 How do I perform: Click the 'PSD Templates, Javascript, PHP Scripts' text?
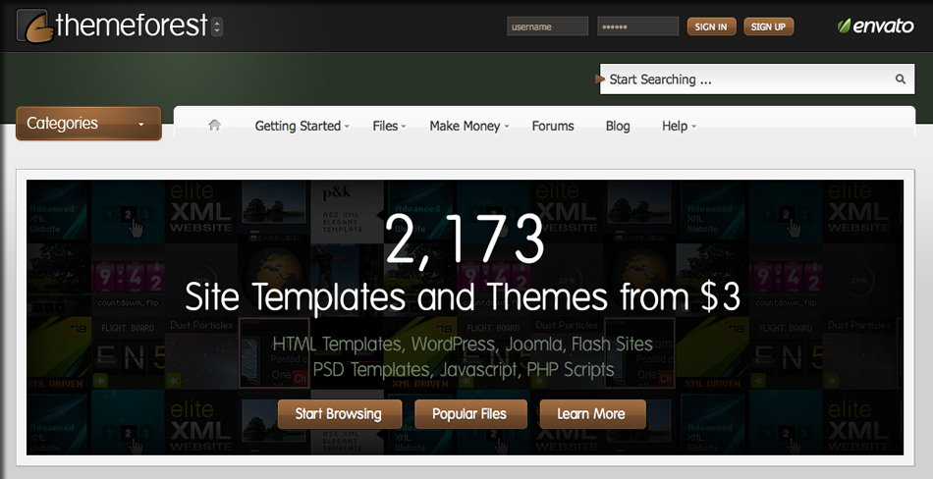pos(463,369)
